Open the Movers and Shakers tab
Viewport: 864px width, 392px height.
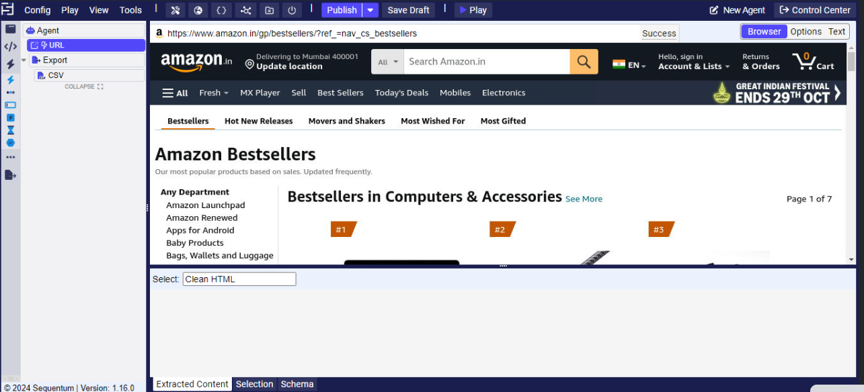(x=347, y=121)
